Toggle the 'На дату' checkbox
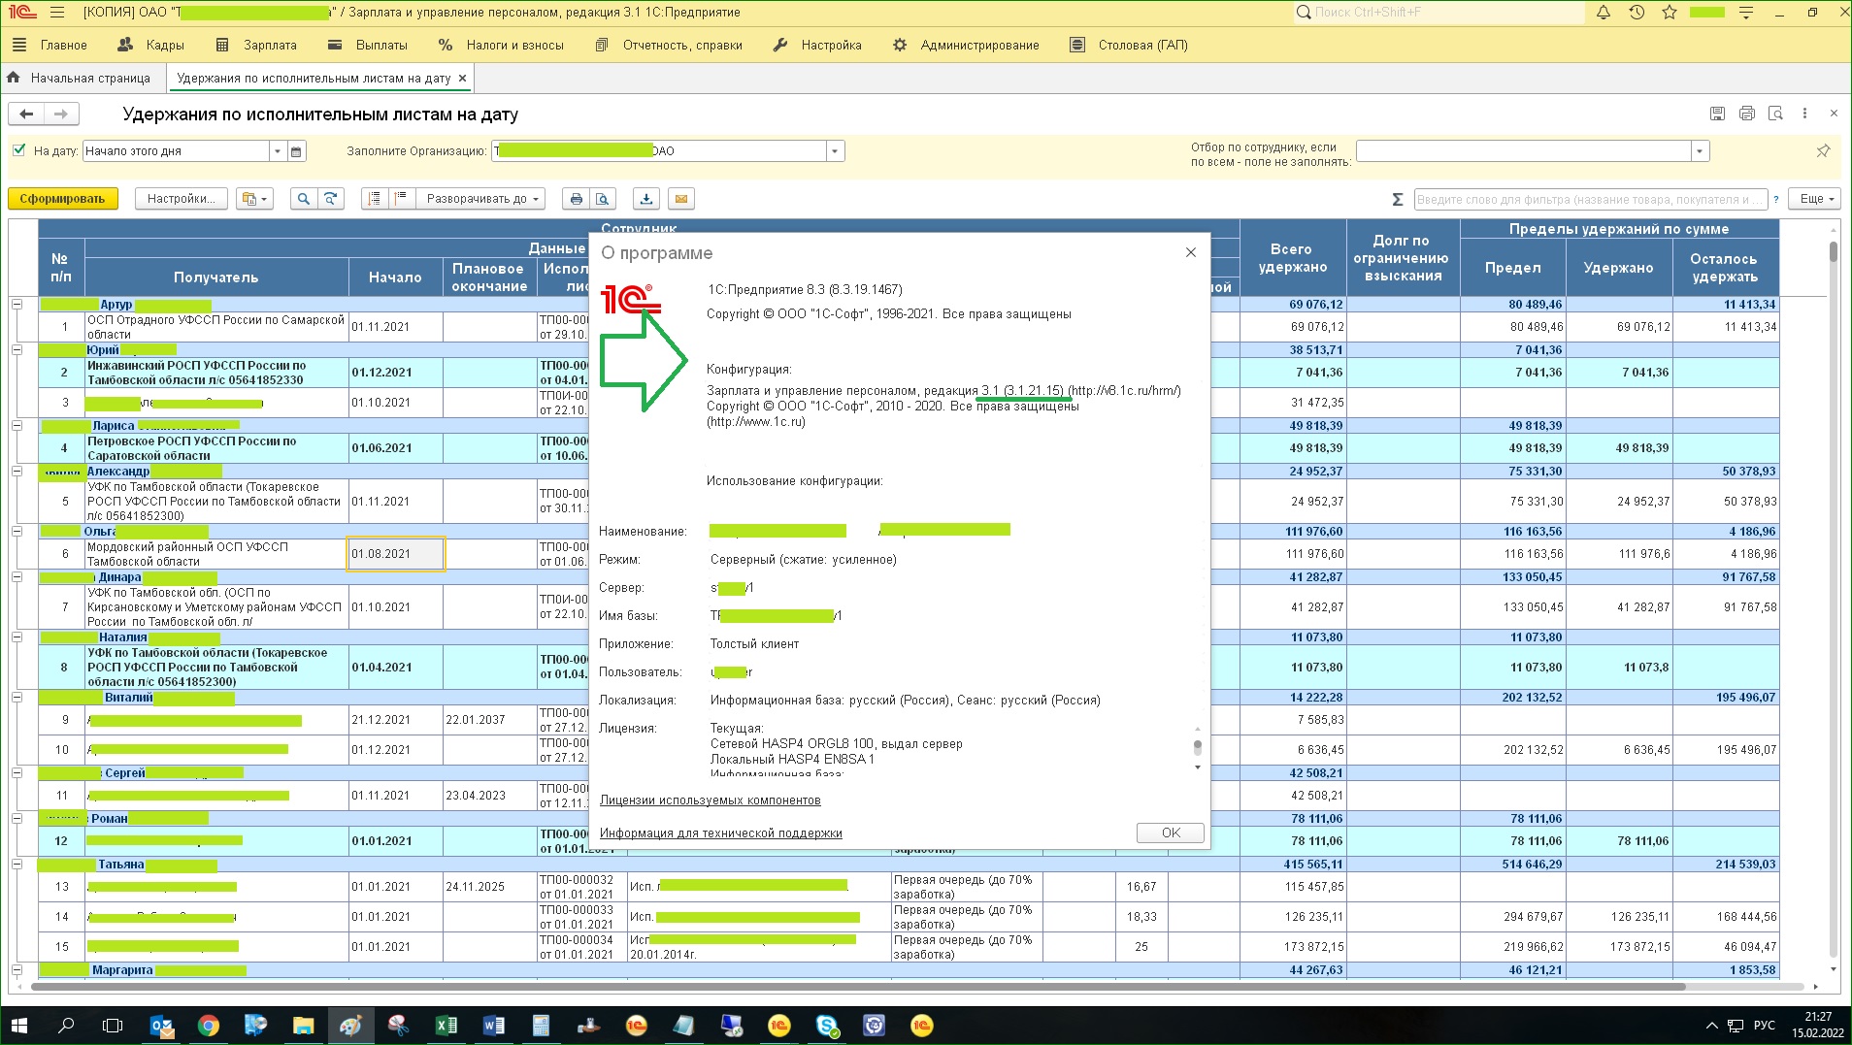1852x1045 pixels. 18,150
